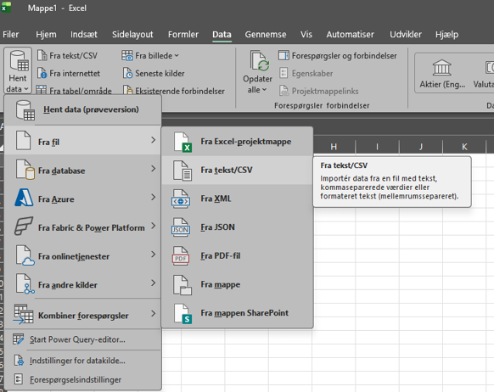Switch to the Indsæt tab
Screen dimensions: 494x392
click(84, 34)
